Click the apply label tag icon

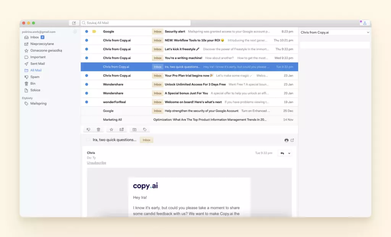pyautogui.click(x=145, y=129)
